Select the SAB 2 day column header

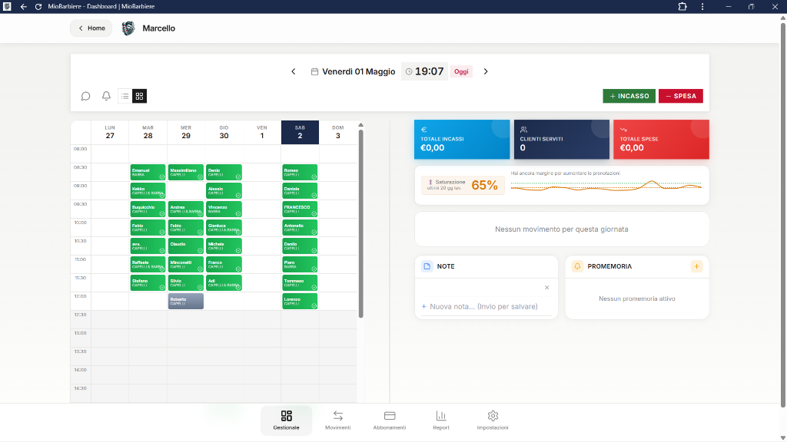301,132
